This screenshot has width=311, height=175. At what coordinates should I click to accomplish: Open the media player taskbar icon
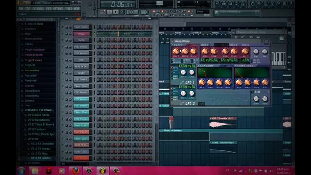tap(62, 171)
